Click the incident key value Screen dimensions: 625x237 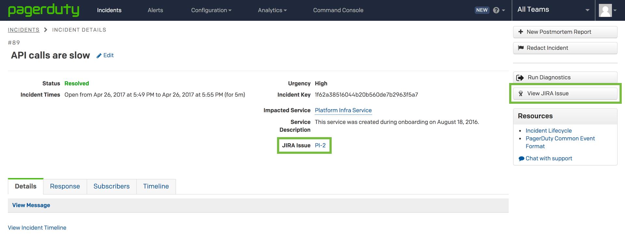coord(366,95)
